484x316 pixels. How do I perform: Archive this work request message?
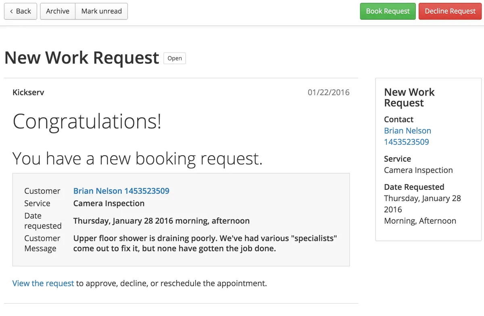[x=58, y=11]
